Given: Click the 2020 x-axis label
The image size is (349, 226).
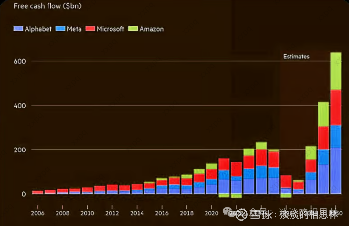Looking at the screenshot, I should point(211,213).
